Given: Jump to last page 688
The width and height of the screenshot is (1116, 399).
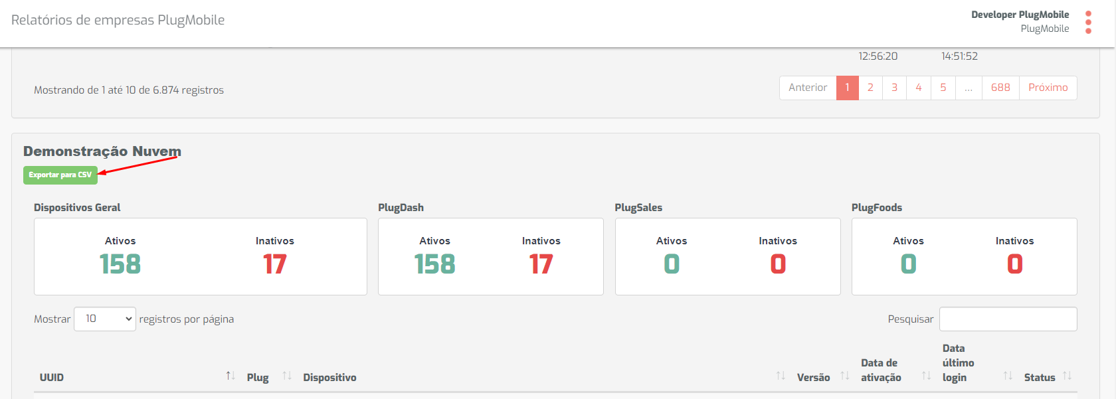Looking at the screenshot, I should [x=1000, y=88].
